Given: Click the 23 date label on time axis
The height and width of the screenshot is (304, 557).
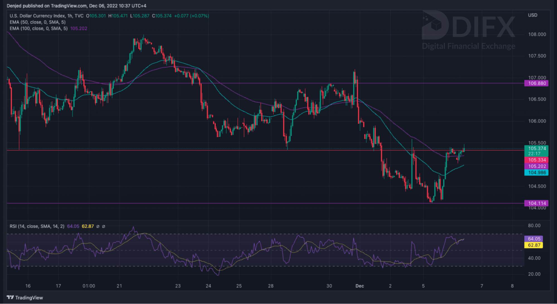Looking at the screenshot, I should tap(178, 286).
